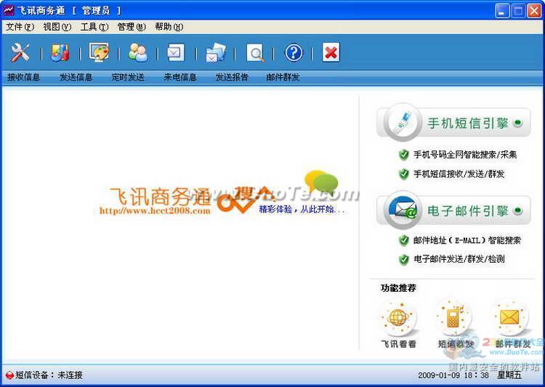Open the 文件(F) menu
545x387 pixels.
[20, 27]
